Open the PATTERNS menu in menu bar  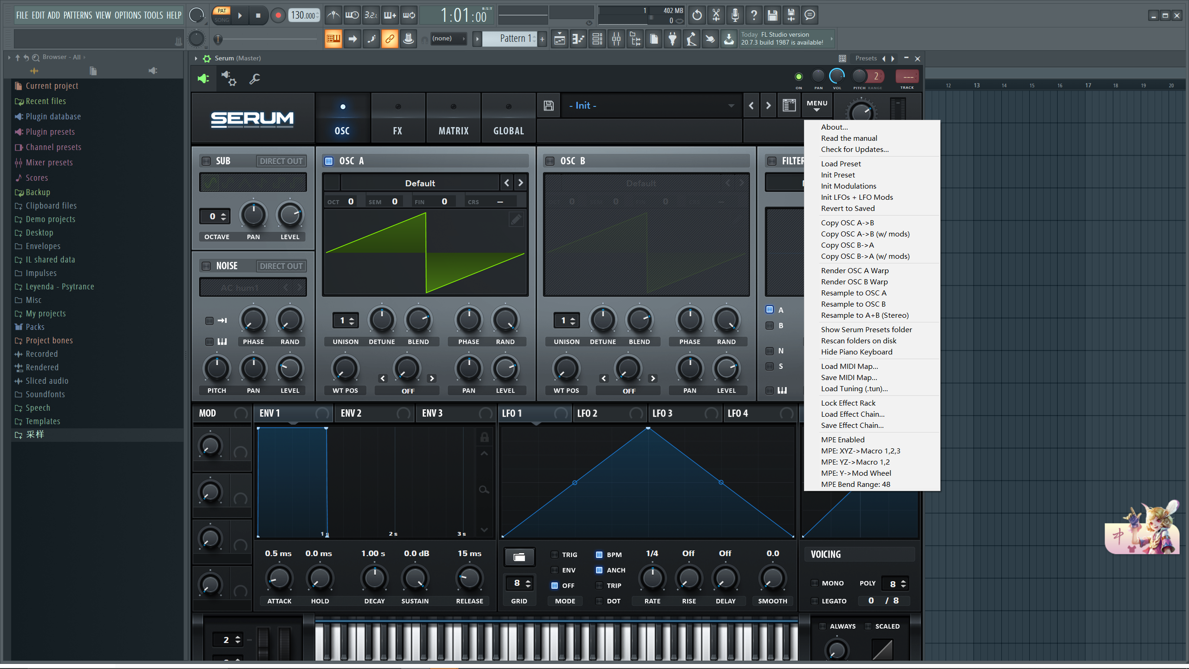(x=78, y=15)
